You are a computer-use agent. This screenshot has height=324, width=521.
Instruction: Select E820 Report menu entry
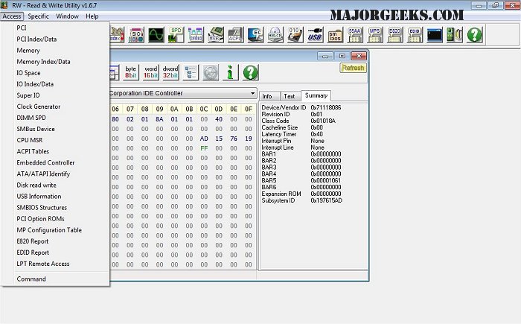(55, 241)
